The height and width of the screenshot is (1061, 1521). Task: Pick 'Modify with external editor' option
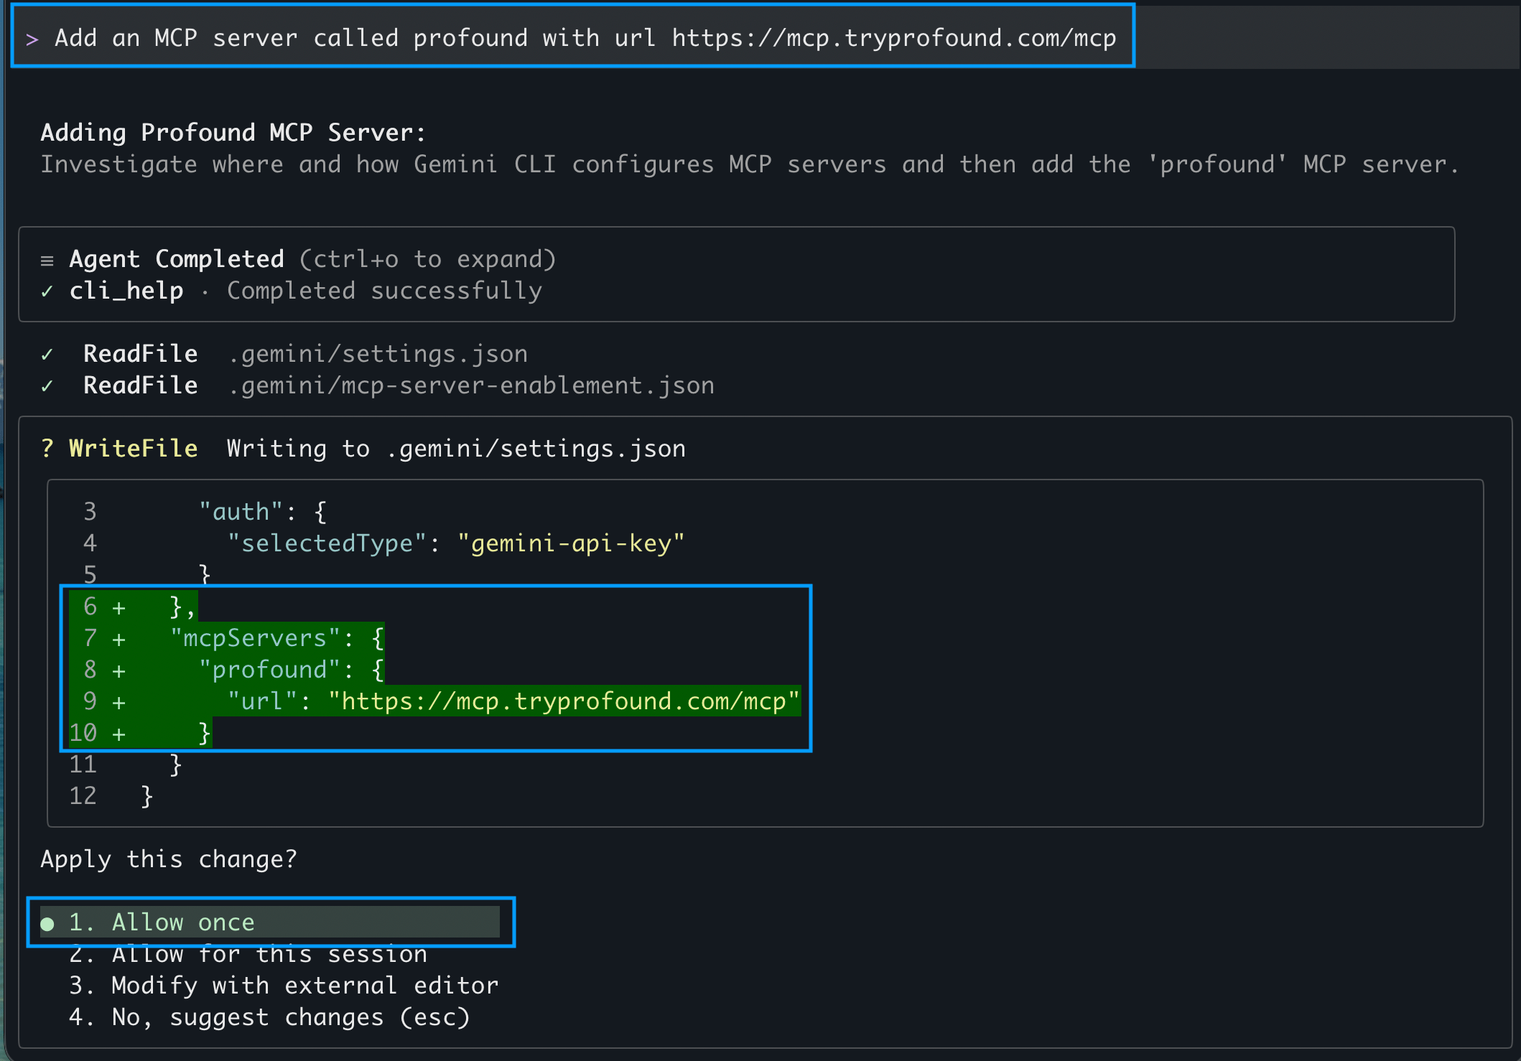coord(284,986)
